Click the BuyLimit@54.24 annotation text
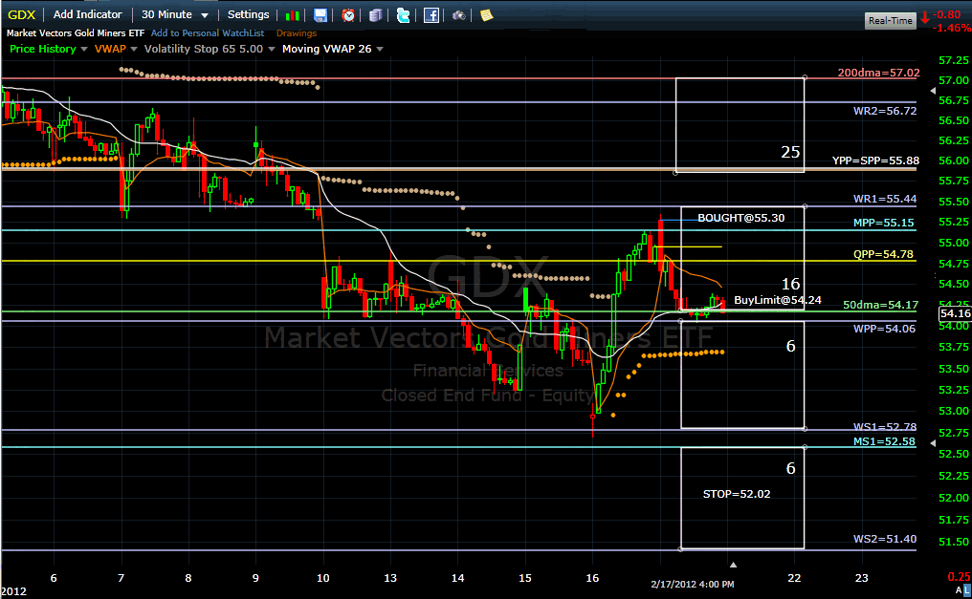The width and height of the screenshot is (972, 599). (778, 300)
